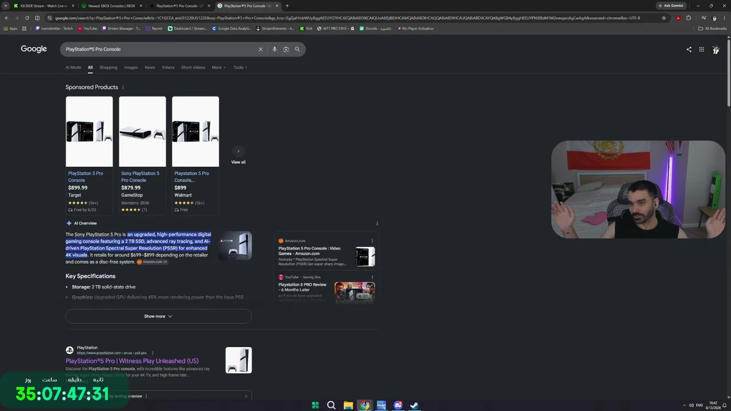Select the Images results tab

tap(131, 67)
